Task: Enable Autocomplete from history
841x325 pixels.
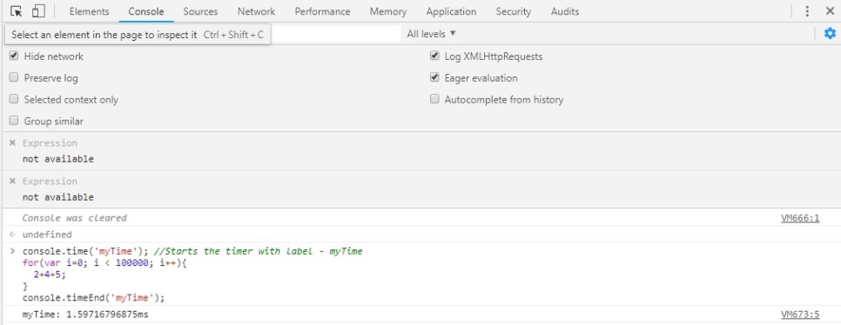Action: point(434,99)
